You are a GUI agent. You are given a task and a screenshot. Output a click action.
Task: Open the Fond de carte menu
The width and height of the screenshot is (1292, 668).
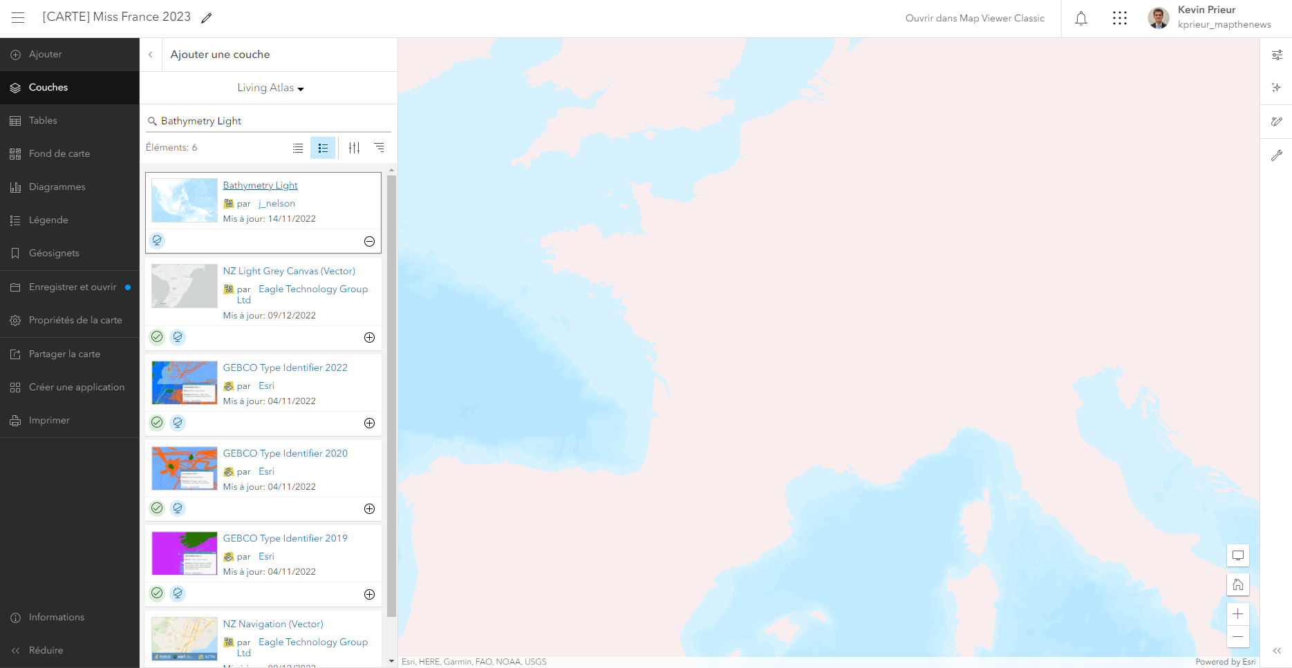(59, 153)
